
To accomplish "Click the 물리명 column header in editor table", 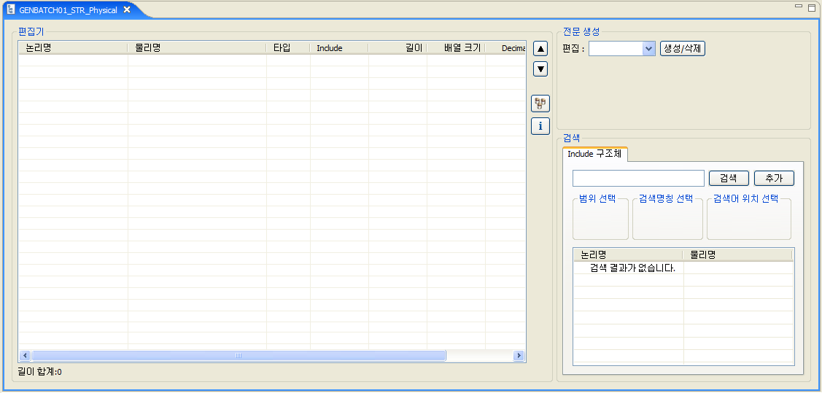I will (x=197, y=47).
